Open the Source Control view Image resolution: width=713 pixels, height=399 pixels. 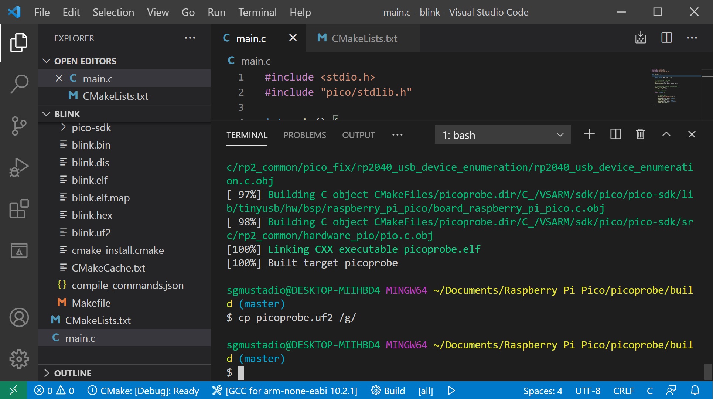click(x=19, y=126)
